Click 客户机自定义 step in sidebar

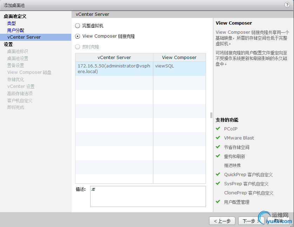coord(20,100)
